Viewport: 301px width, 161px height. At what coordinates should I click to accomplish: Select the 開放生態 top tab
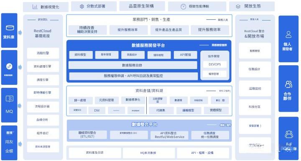(252, 6)
